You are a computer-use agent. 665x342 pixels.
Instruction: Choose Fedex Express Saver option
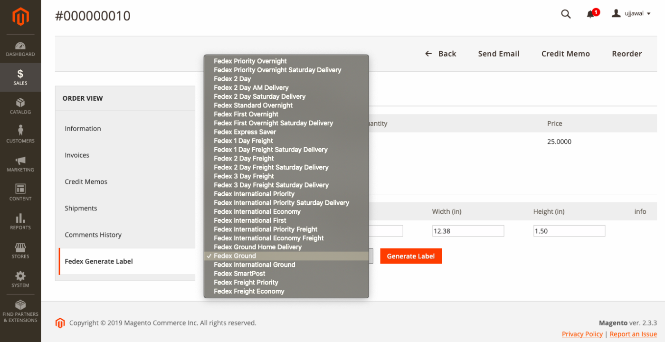[286, 132]
